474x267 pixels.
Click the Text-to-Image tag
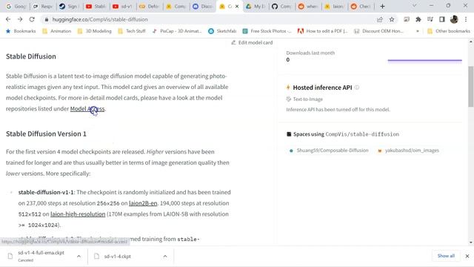point(304,99)
